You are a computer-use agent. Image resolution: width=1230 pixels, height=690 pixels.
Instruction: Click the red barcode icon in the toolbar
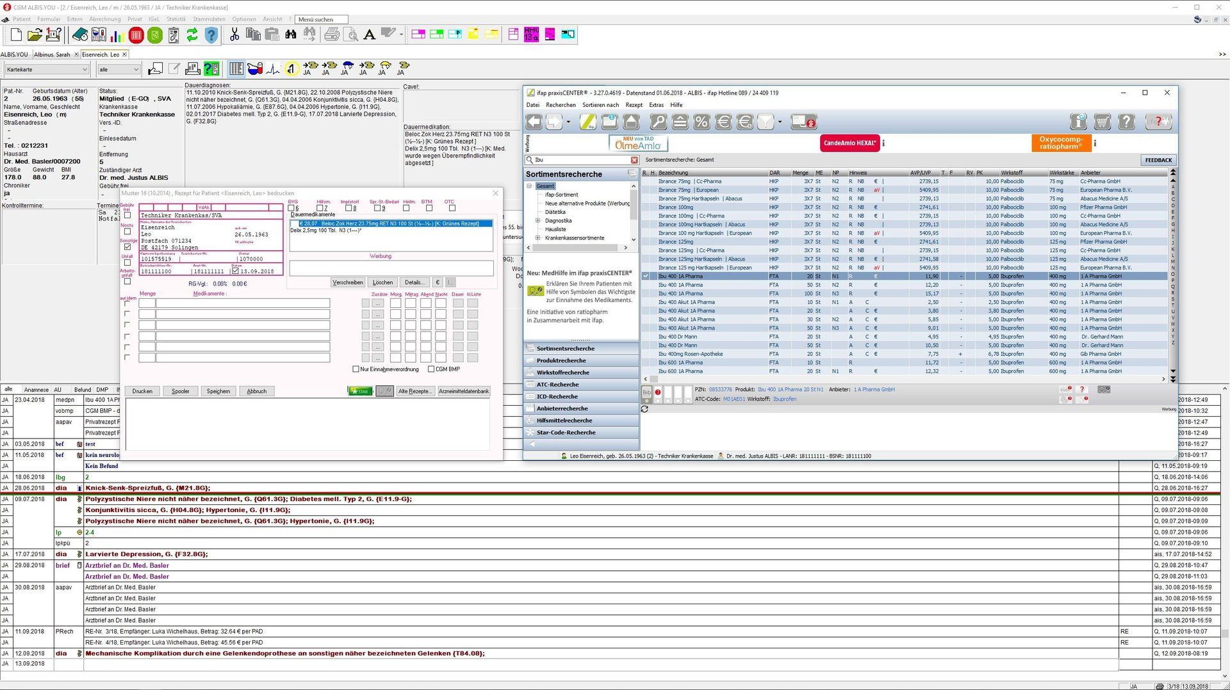[136, 35]
